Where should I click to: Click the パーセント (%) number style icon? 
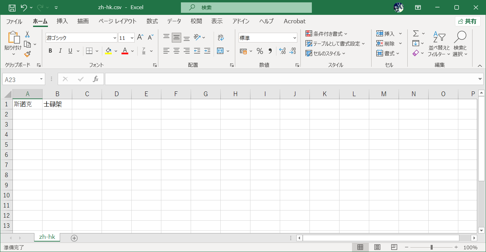click(x=260, y=51)
